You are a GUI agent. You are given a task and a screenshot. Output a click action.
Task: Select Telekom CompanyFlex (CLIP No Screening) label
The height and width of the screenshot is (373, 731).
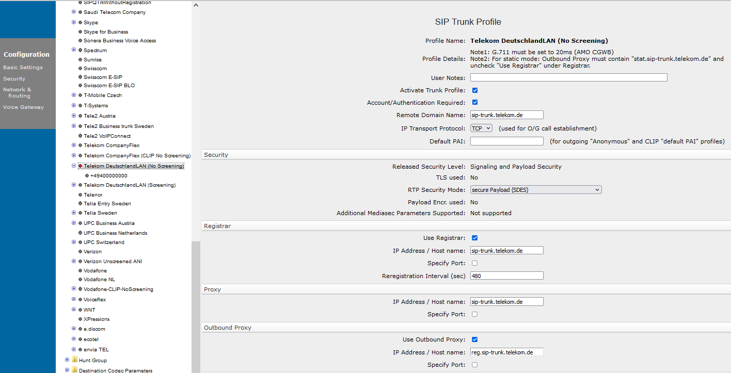(137, 156)
